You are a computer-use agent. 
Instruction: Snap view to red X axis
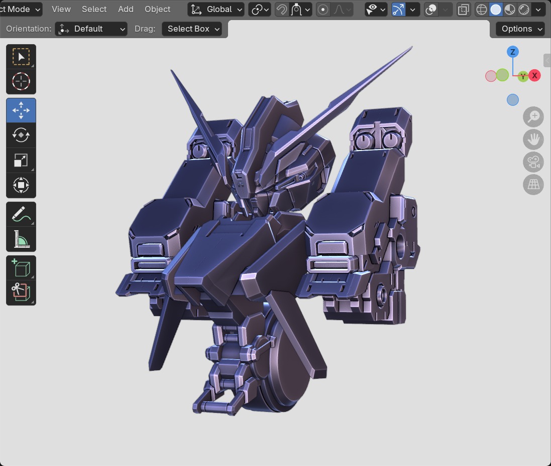535,75
